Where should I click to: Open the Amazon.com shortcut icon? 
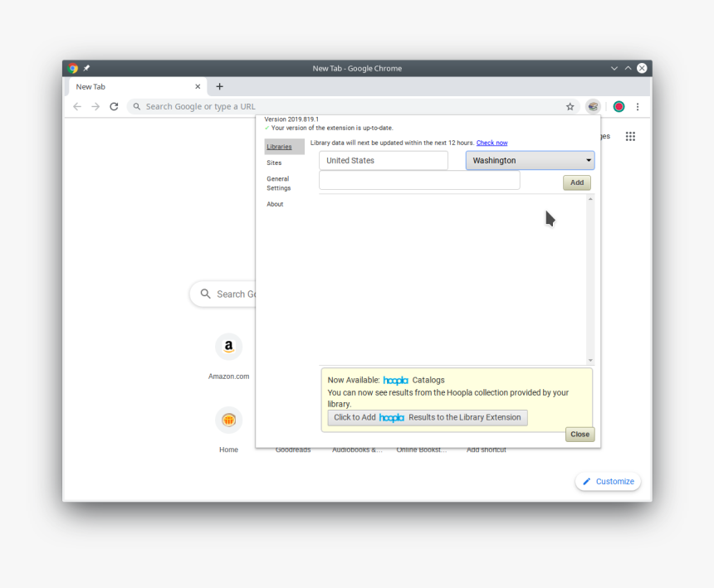pyautogui.click(x=228, y=347)
